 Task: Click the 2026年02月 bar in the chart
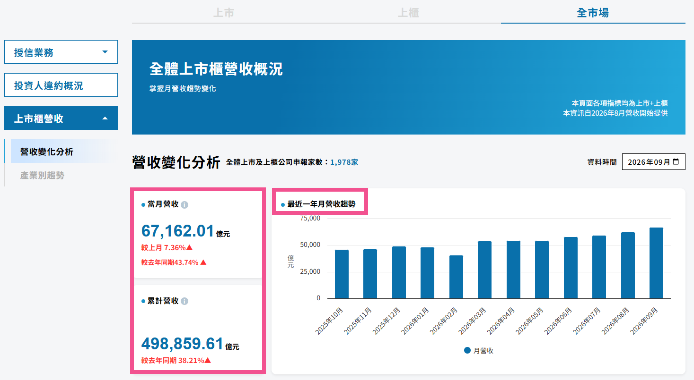pyautogui.click(x=456, y=277)
